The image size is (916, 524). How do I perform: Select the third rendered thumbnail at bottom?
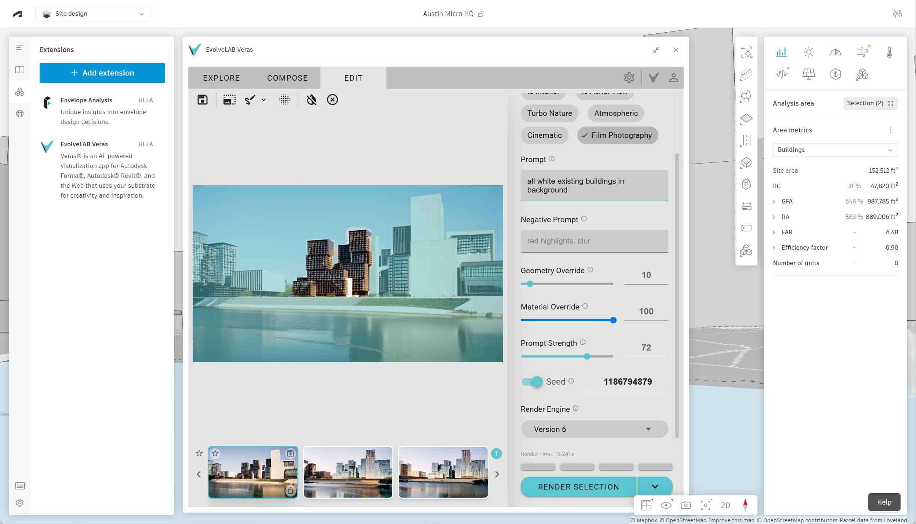tap(443, 472)
